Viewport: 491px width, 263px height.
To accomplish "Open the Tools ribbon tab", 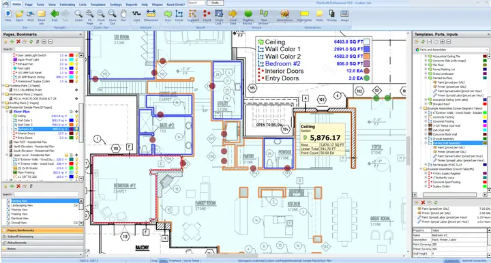I will pos(40,5).
